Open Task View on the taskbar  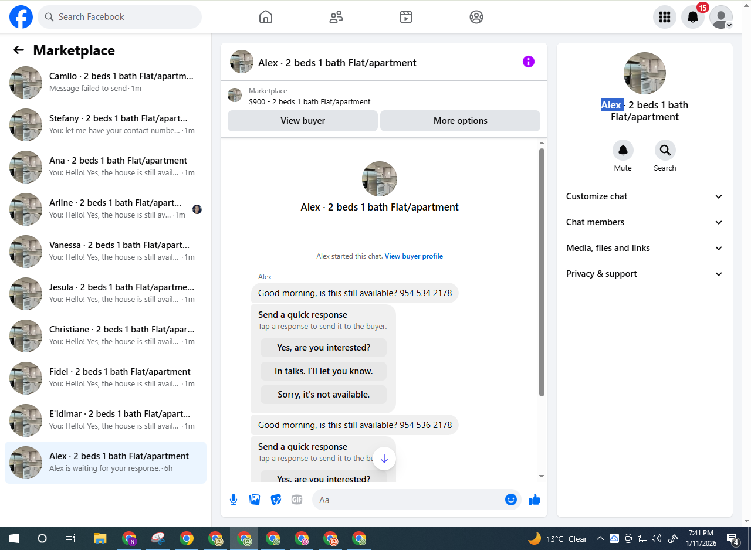[x=70, y=538]
